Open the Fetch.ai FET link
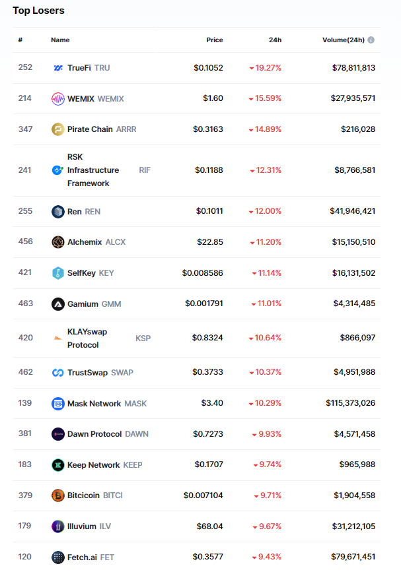The image size is (401, 572). tap(91, 557)
